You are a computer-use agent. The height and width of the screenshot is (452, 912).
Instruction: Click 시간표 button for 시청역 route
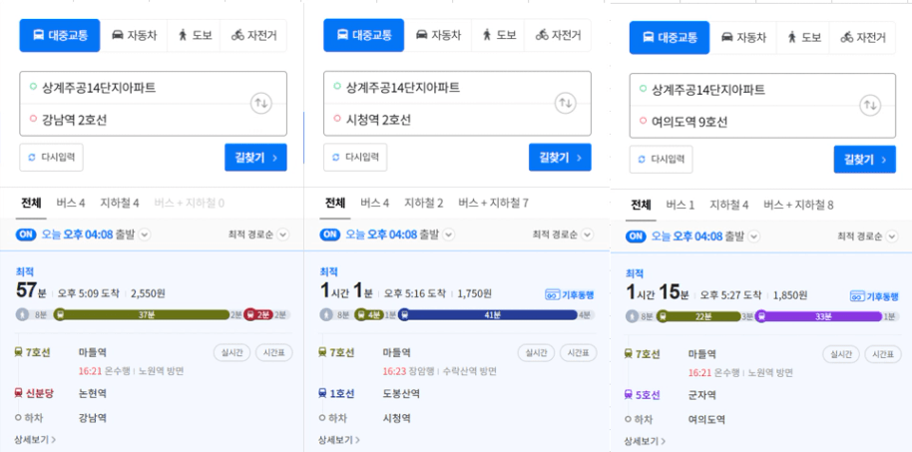tap(578, 353)
